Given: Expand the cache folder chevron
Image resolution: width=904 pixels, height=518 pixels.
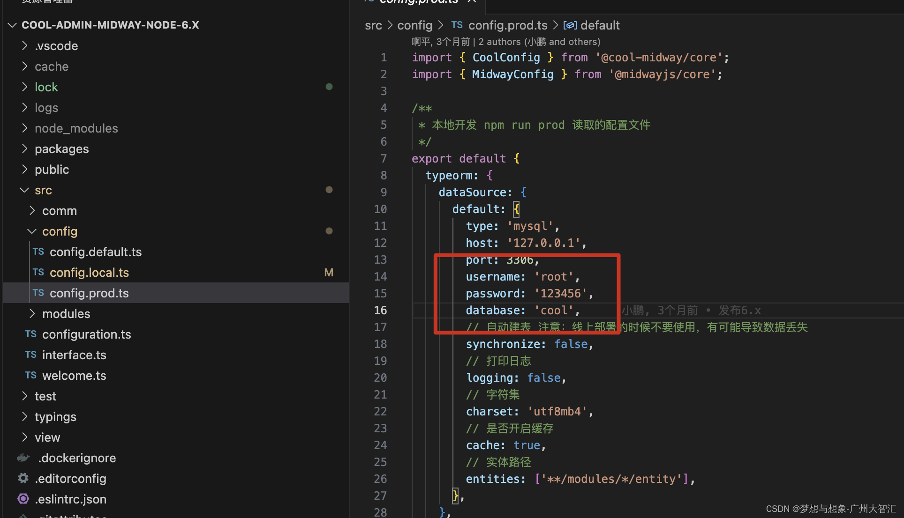Looking at the screenshot, I should coord(25,66).
